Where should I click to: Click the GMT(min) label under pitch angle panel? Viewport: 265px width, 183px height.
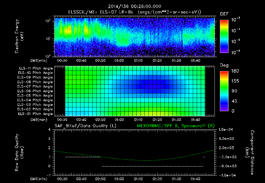[x=39, y=120]
